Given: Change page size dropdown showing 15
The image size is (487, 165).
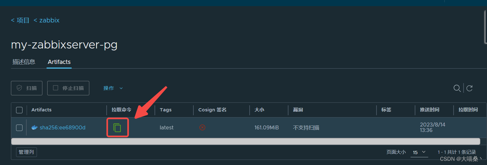Looking at the screenshot, I should pos(419,152).
